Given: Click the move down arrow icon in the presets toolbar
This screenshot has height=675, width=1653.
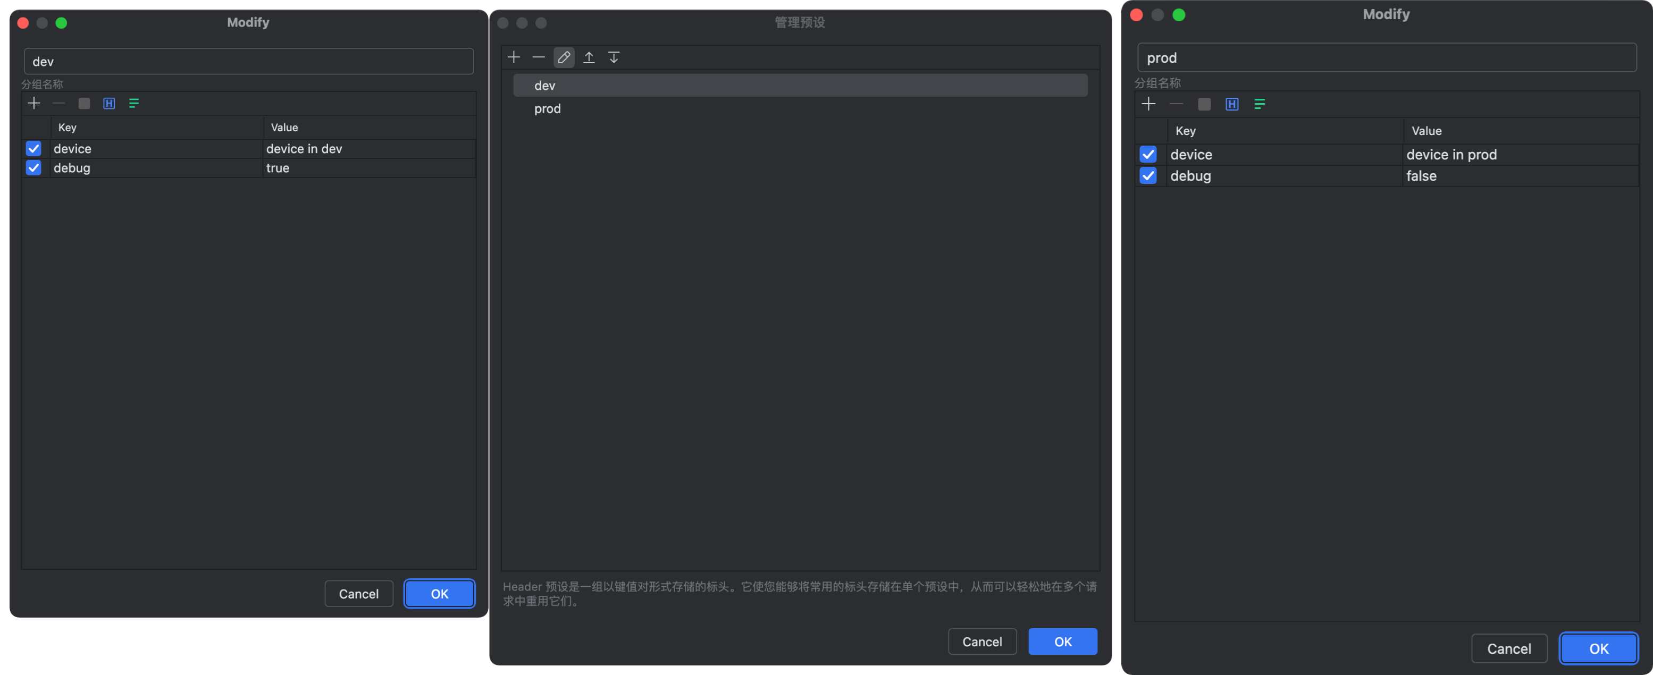Looking at the screenshot, I should pyautogui.click(x=614, y=58).
